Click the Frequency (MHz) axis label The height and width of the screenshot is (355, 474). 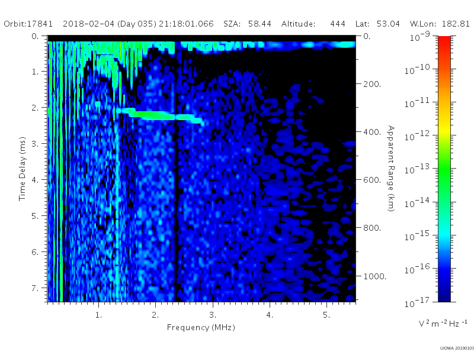click(x=201, y=328)
